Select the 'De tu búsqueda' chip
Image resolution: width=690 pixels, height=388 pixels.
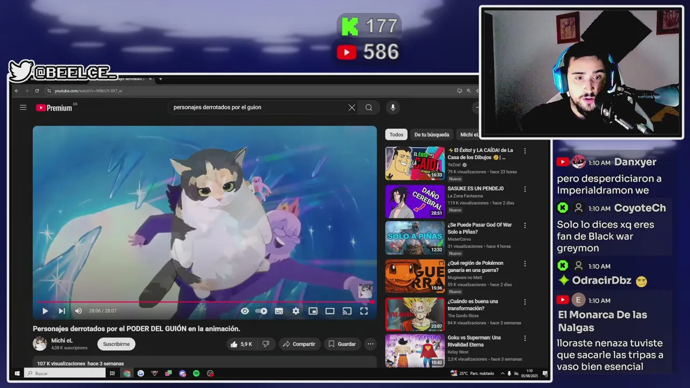click(x=431, y=135)
